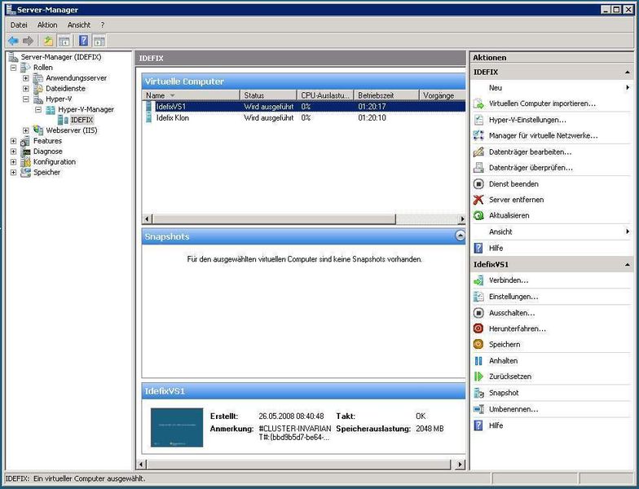The image size is (639, 489).
Task: Click the Betriebszeit value 01:20:10
Action: coord(372,117)
